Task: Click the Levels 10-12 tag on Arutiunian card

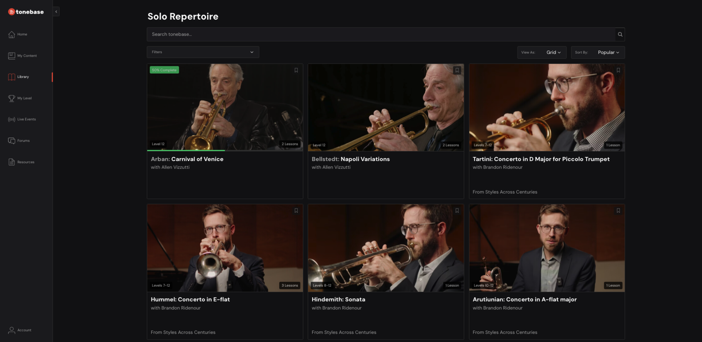Action: [484, 285]
